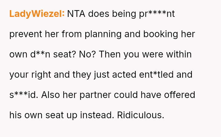Image resolution: width=221 pixels, height=137 pixels.
Task: Click the word "within" in the comment
Action: [179, 54]
